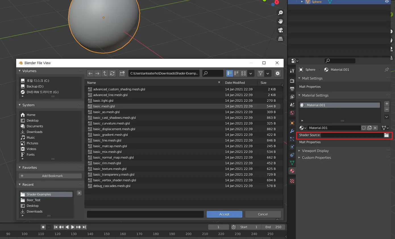395x239 pixels.
Task: Create a new folder in file browser
Action: pyautogui.click(x=122, y=73)
